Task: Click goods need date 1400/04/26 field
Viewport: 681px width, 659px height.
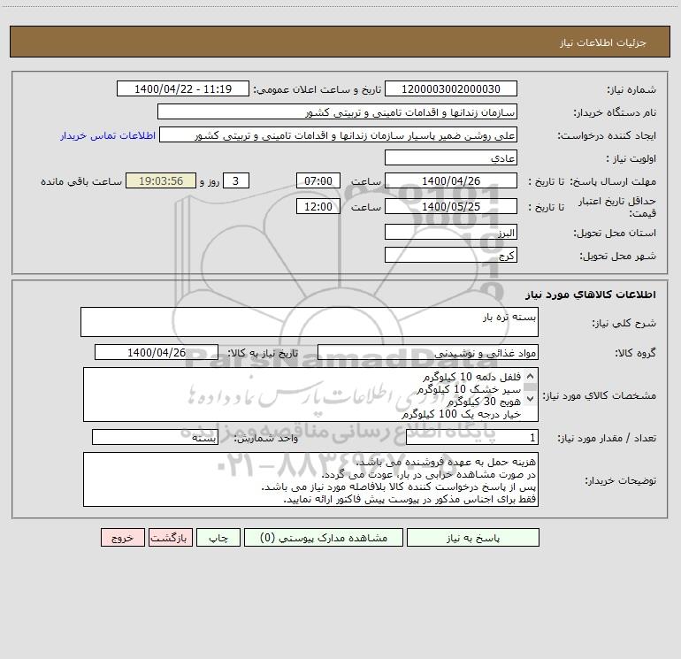Action: click(x=157, y=352)
